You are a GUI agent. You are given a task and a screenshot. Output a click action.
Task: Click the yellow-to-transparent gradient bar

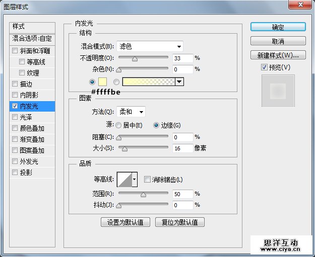[149, 82]
